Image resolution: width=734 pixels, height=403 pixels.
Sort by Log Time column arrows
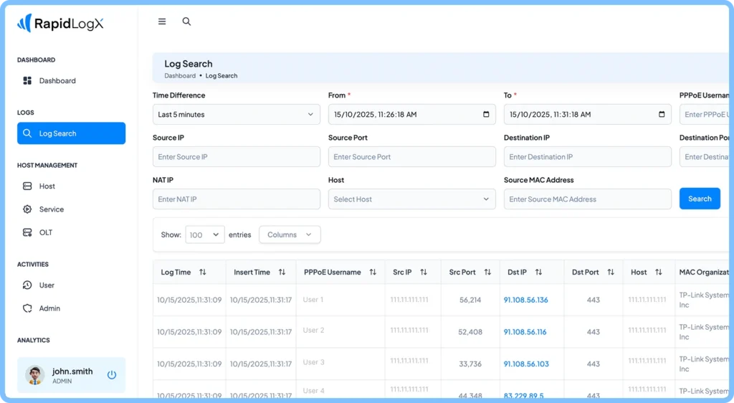pyautogui.click(x=203, y=272)
